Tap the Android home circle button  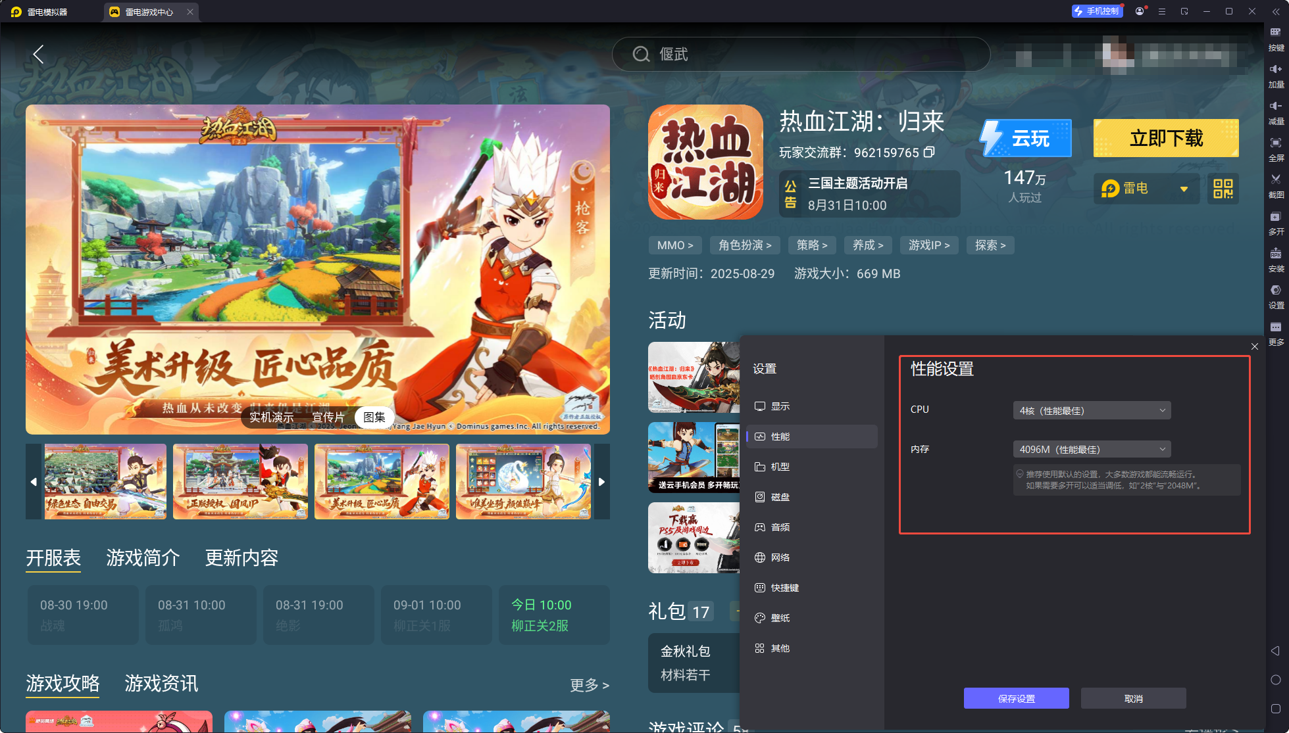coord(1275,680)
